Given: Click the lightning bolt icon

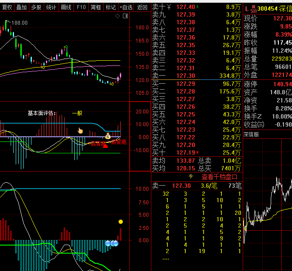Looking at the screenshot, I should (191, 176).
